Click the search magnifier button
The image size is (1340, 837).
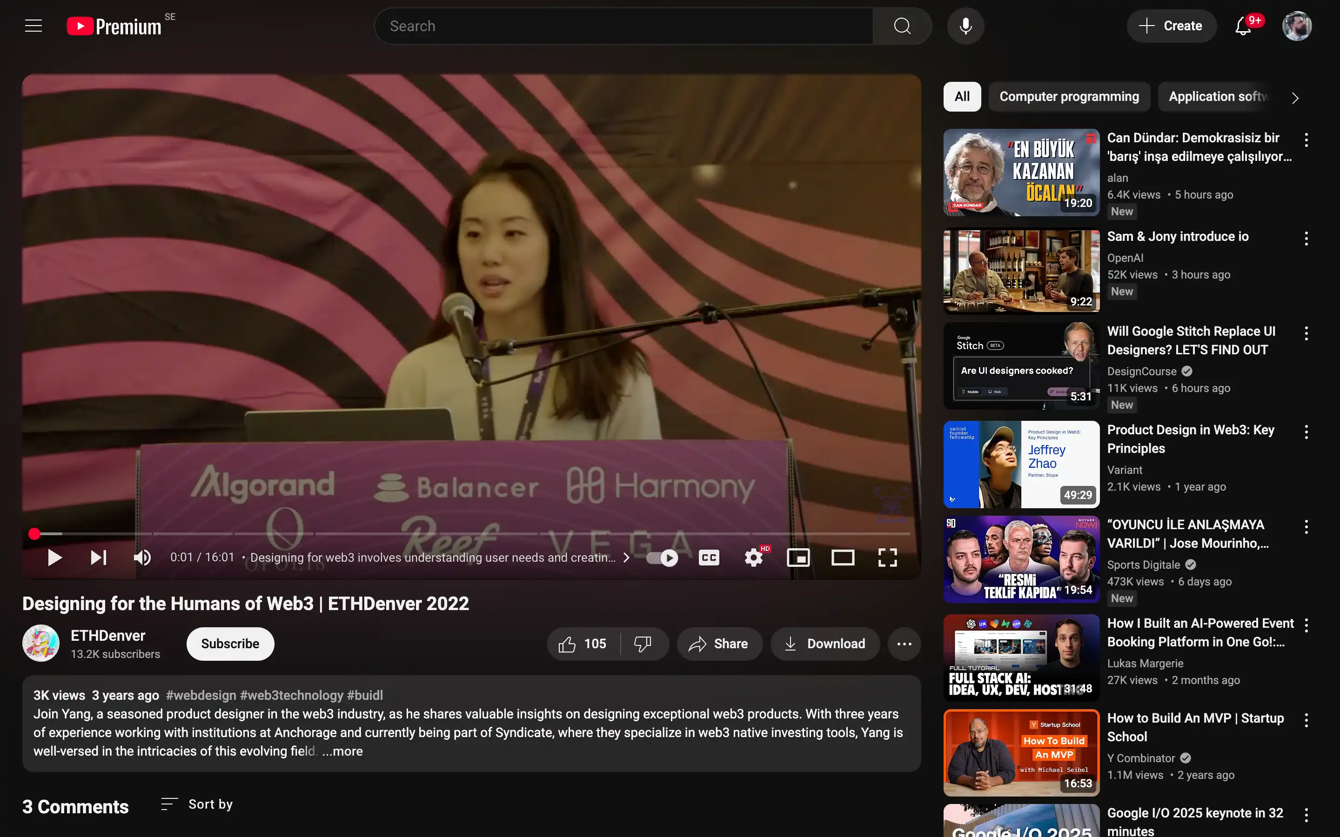point(902,26)
